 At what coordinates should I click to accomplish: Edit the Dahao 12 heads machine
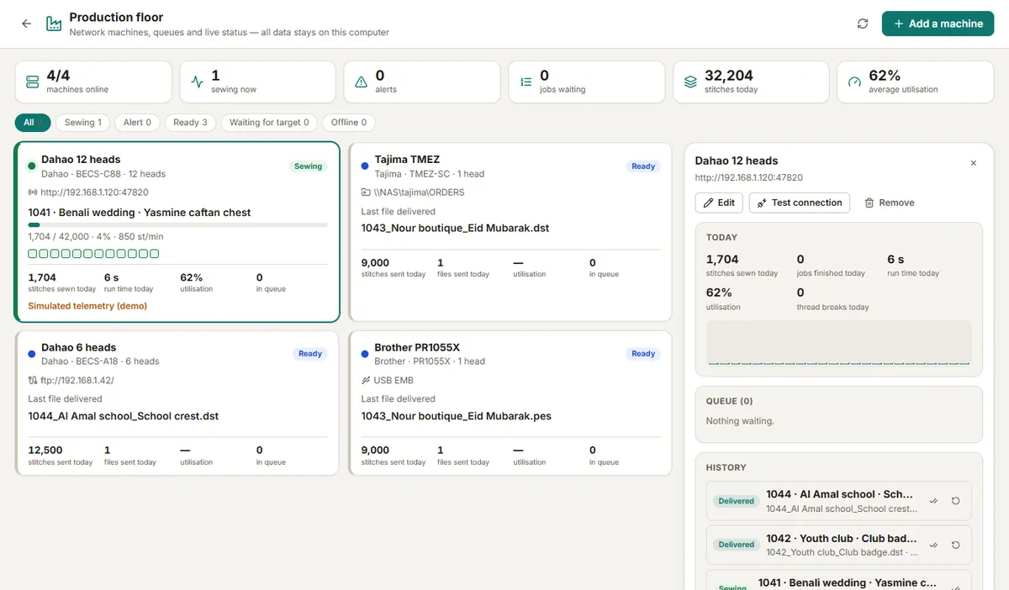coord(719,203)
